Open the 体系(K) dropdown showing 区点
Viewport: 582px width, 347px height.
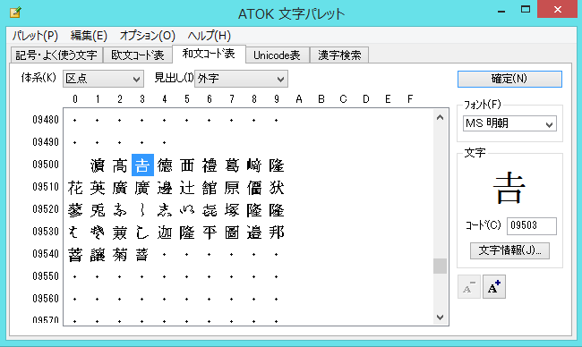pyautogui.click(x=103, y=79)
